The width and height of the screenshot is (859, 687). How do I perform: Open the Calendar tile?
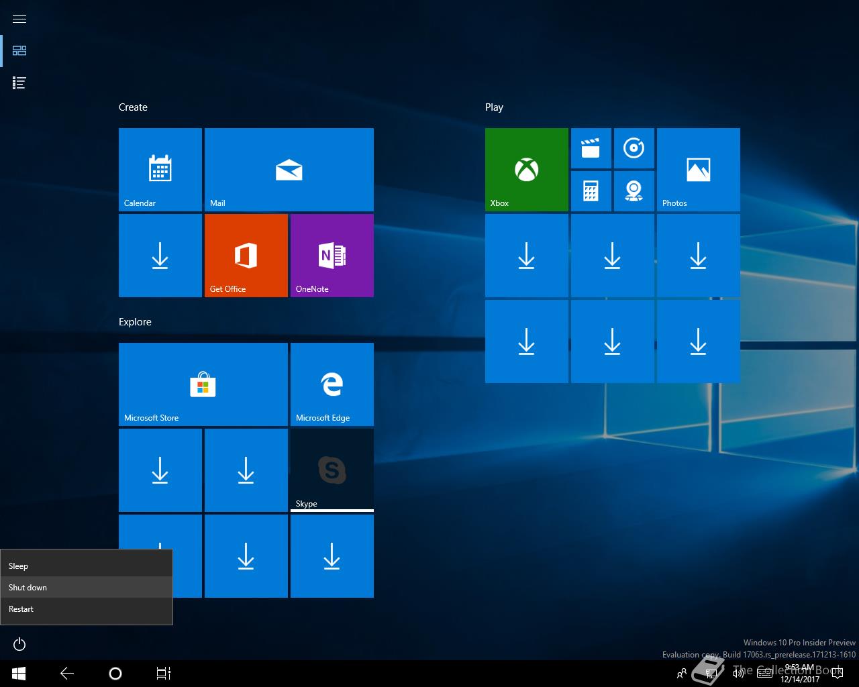(x=160, y=170)
